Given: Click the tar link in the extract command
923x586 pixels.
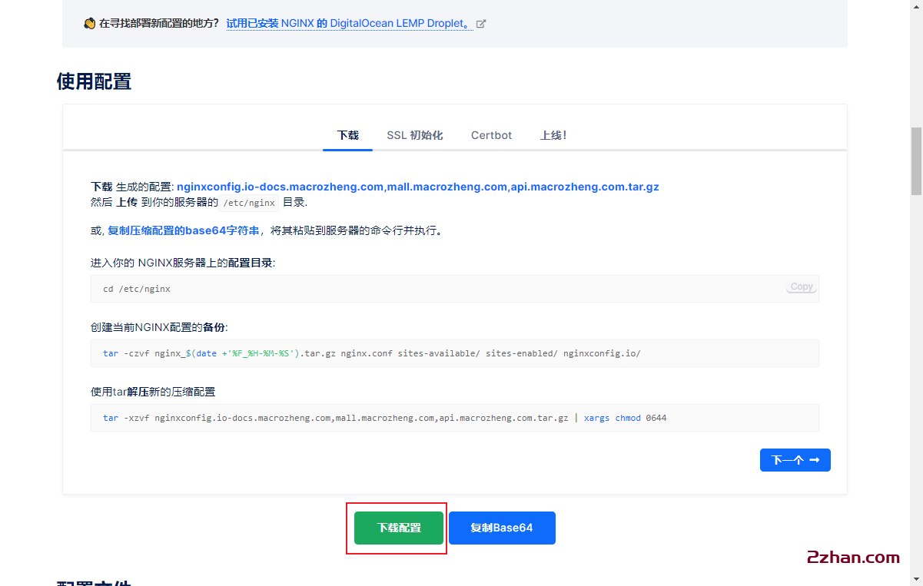Looking at the screenshot, I should pos(110,417).
